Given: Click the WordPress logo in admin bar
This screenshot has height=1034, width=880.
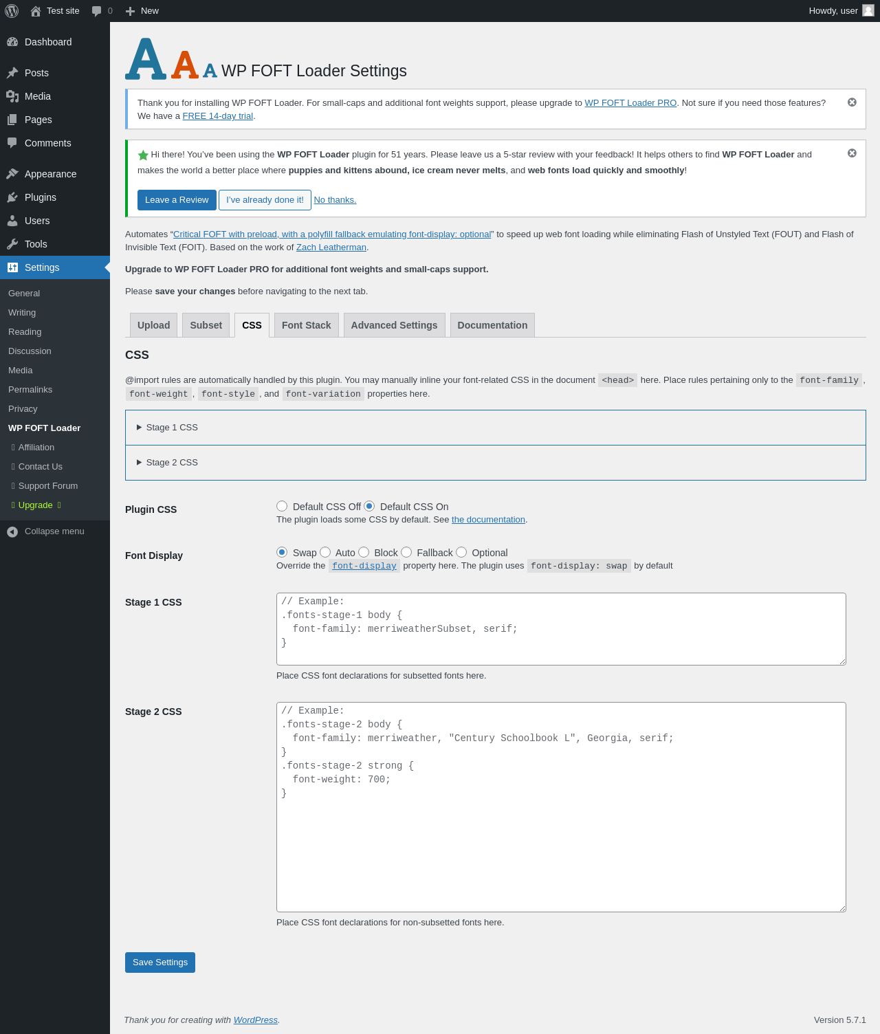Looking at the screenshot, I should click(x=12, y=11).
